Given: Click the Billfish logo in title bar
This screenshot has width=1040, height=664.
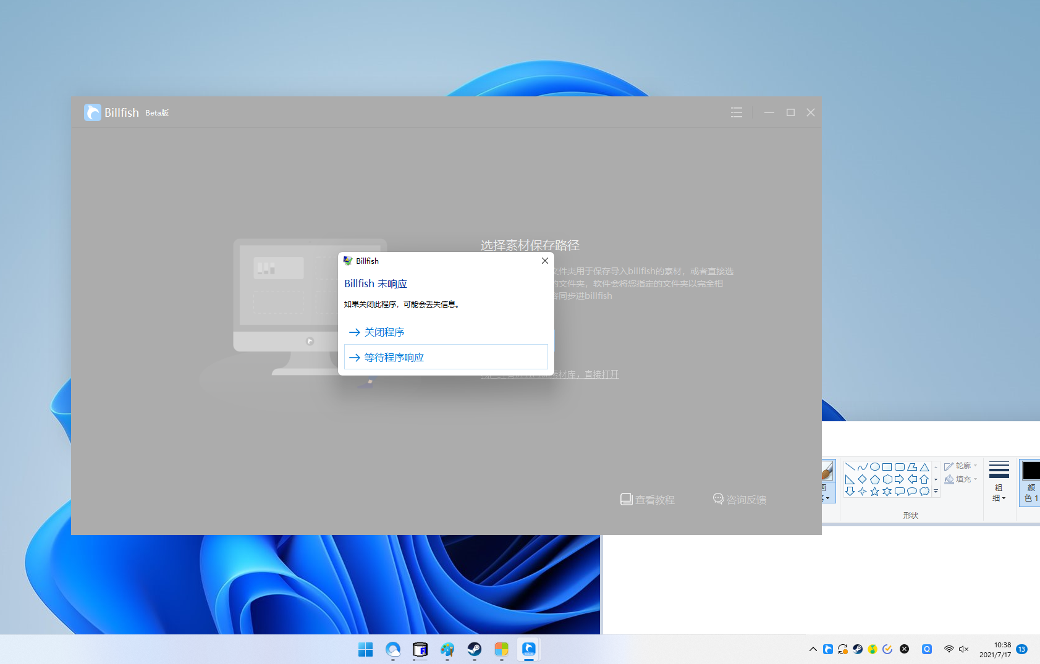Looking at the screenshot, I should [x=93, y=112].
